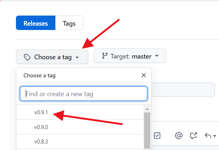Image resolution: width=219 pixels, height=150 pixels.
Task: Click the tag list scroll-up arrow
Action: coord(147,109)
